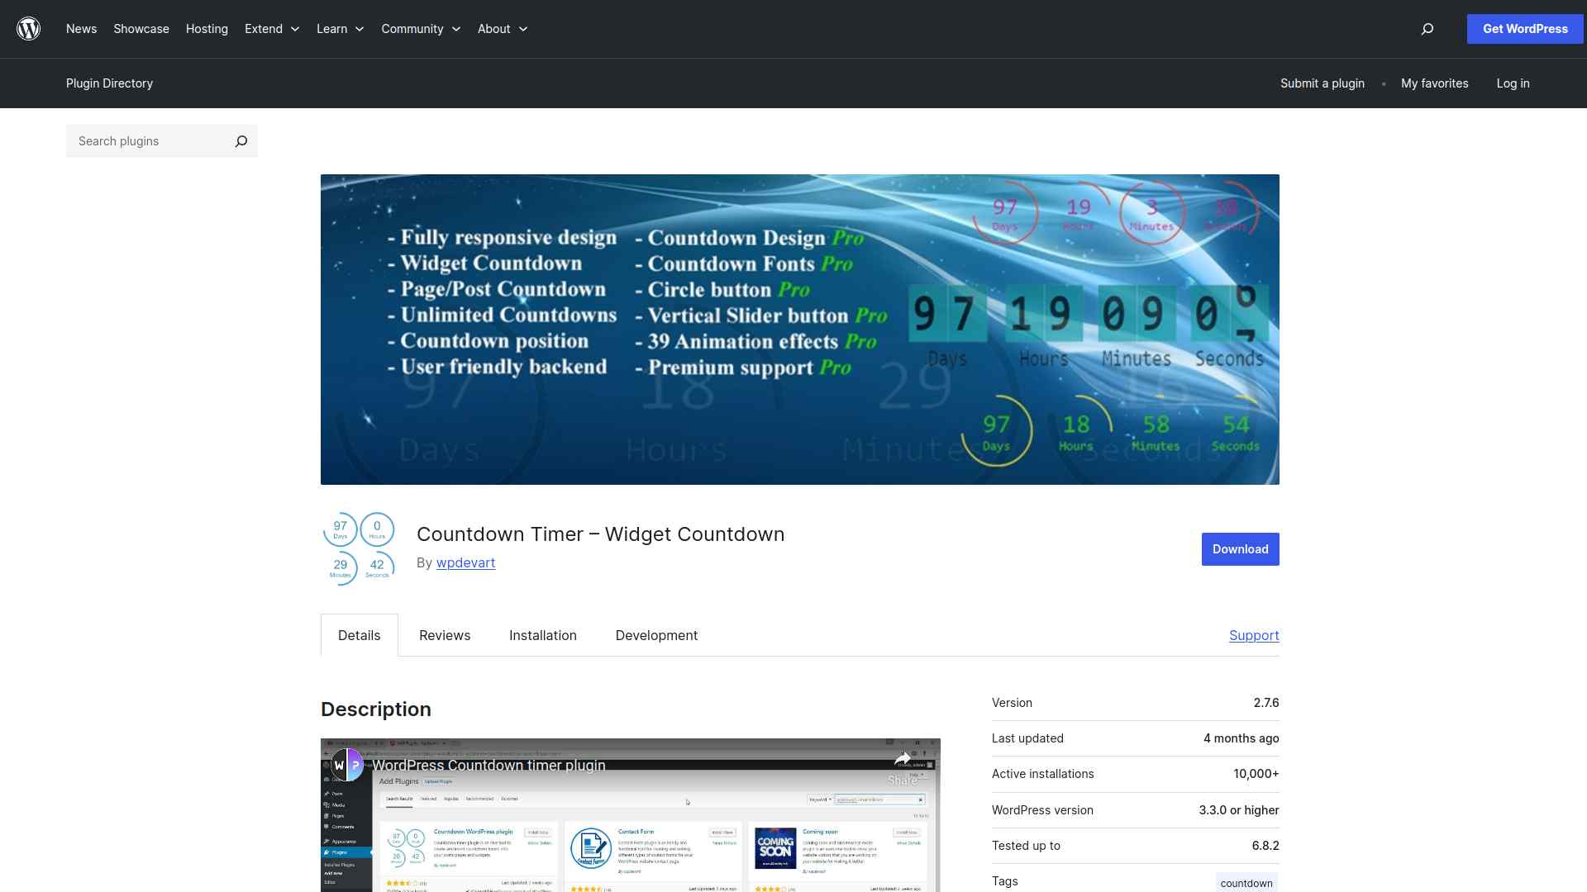Click the countdown plugin logo icon
The width and height of the screenshot is (1587, 892).
point(359,549)
